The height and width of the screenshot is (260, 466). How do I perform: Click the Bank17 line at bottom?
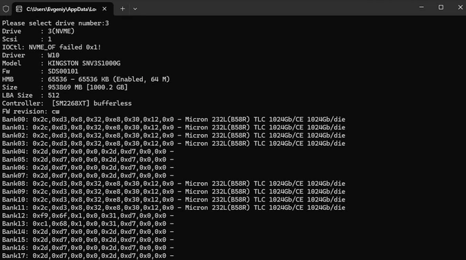(88, 256)
